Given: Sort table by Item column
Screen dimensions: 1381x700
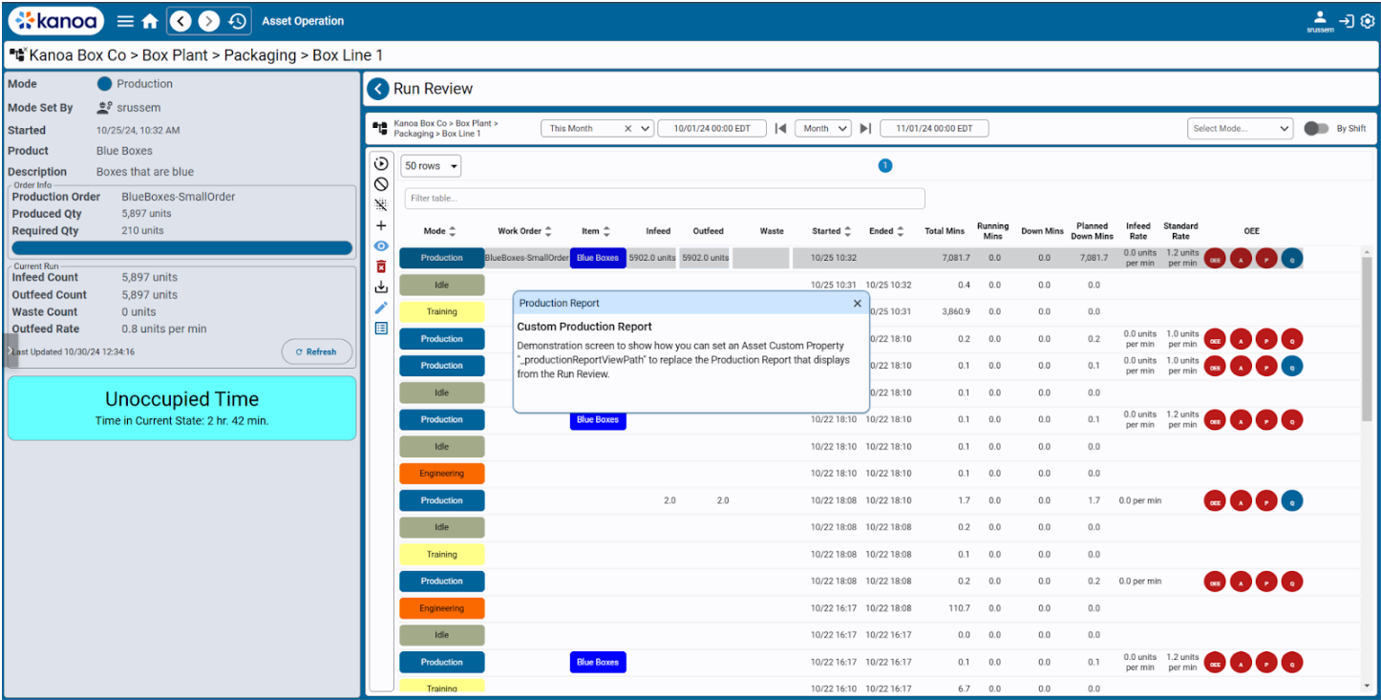Looking at the screenshot, I should pos(597,231).
